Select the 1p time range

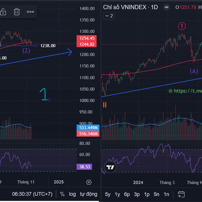147,194
